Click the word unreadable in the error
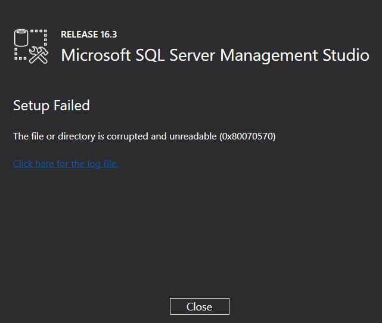382x323 pixels. (192, 136)
